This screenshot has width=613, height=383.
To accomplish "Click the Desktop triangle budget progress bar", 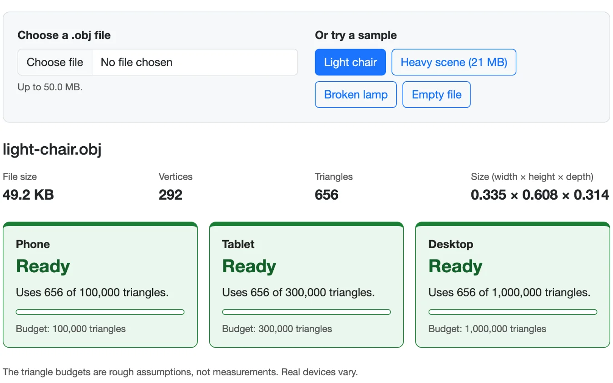I will click(513, 312).
